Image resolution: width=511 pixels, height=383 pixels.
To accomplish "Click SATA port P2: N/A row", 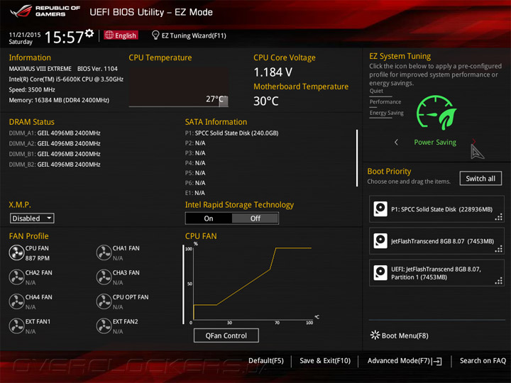I will pyautogui.click(x=195, y=143).
